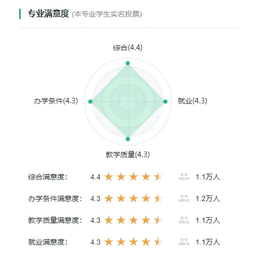Select the half-filled fifth star in 就业满意度 row
The height and width of the screenshot is (259, 265).
[159, 242]
